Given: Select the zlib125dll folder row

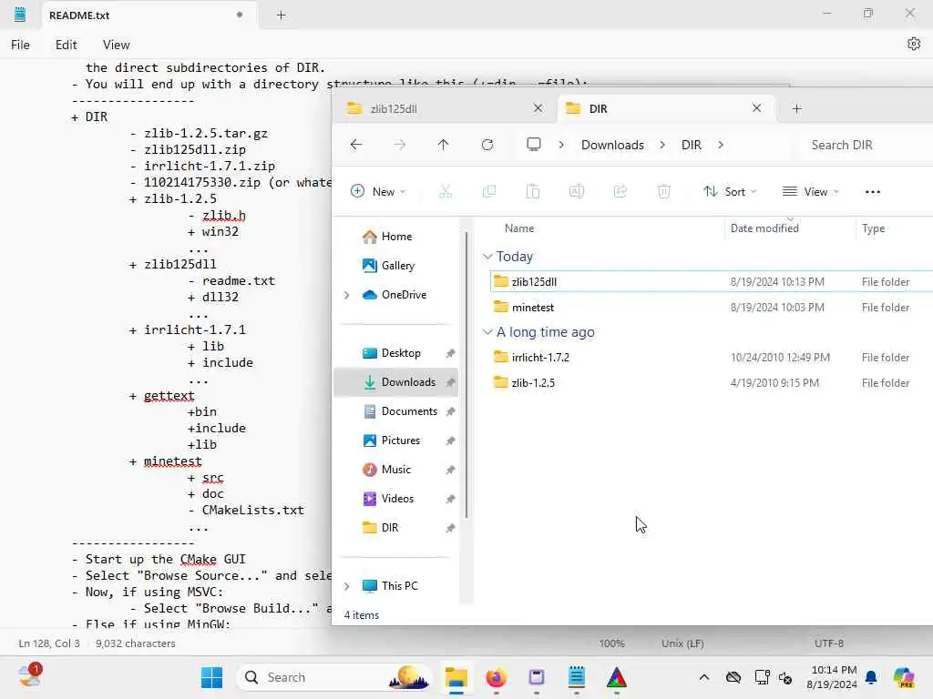Looking at the screenshot, I should pyautogui.click(x=711, y=282).
